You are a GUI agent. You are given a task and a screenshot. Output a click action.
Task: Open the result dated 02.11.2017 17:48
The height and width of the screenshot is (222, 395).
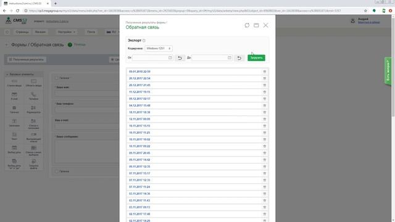tap(139, 214)
